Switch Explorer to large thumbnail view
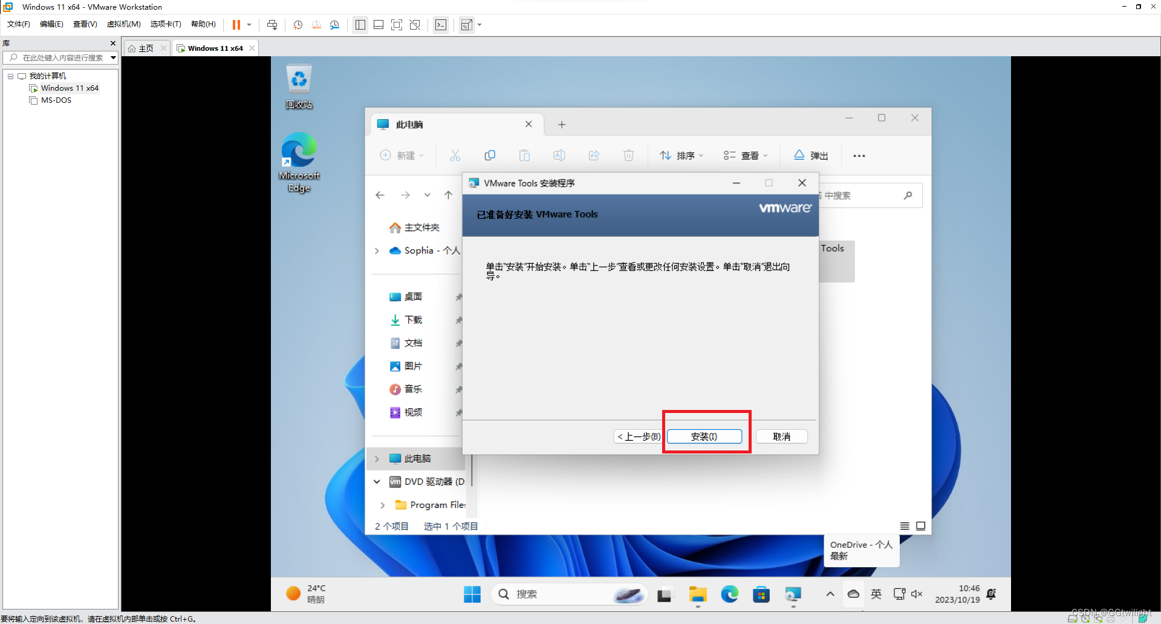1161x624 pixels. point(920,526)
